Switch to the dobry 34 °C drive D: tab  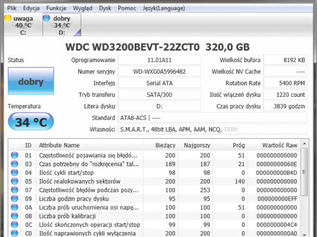(61, 25)
